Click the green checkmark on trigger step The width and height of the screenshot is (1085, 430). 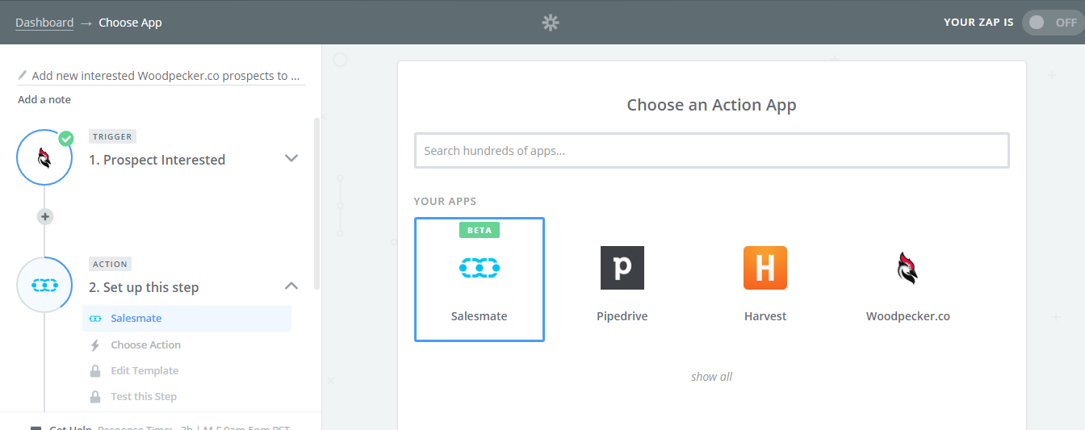[x=65, y=138]
